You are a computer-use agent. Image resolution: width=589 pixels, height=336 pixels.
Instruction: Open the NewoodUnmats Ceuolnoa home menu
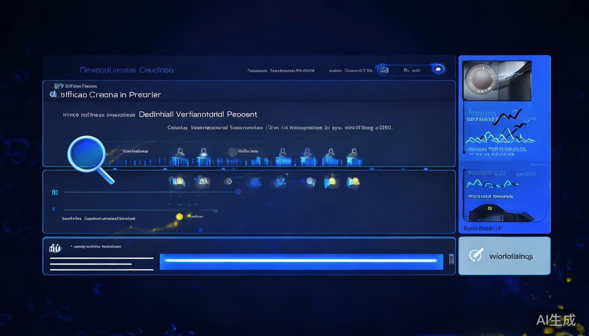pos(126,70)
